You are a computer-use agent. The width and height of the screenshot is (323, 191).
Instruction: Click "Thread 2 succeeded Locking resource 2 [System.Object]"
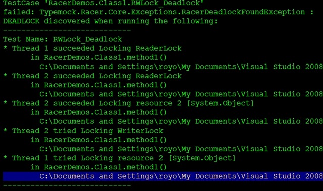click(129, 103)
